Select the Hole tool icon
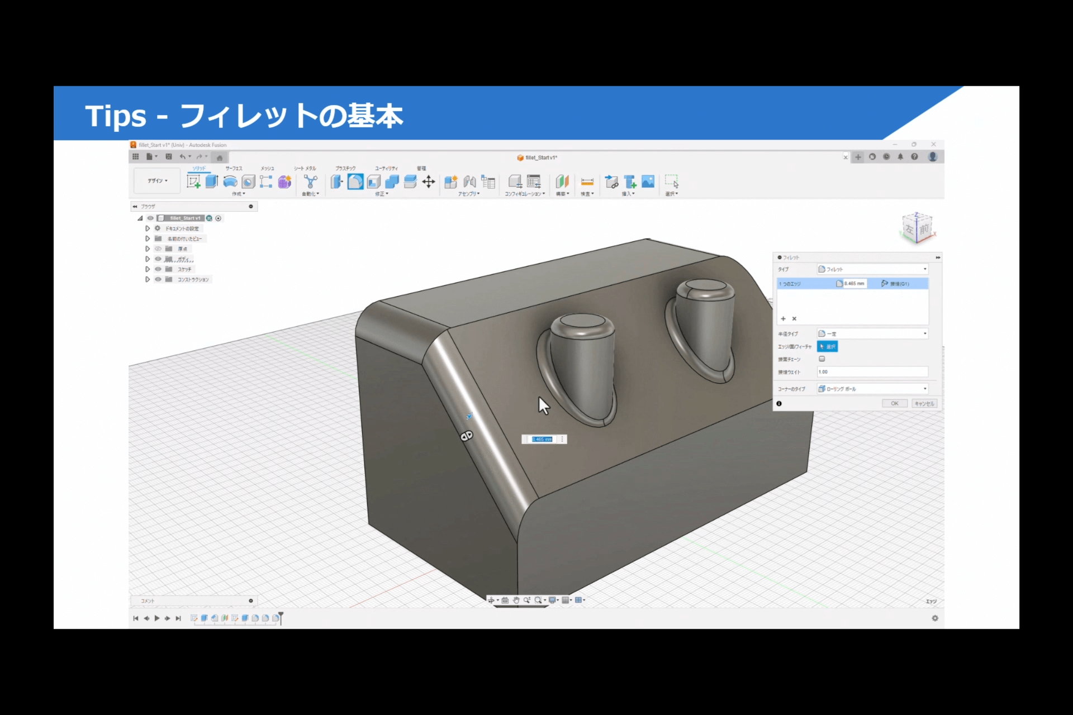The image size is (1073, 715). point(248,182)
